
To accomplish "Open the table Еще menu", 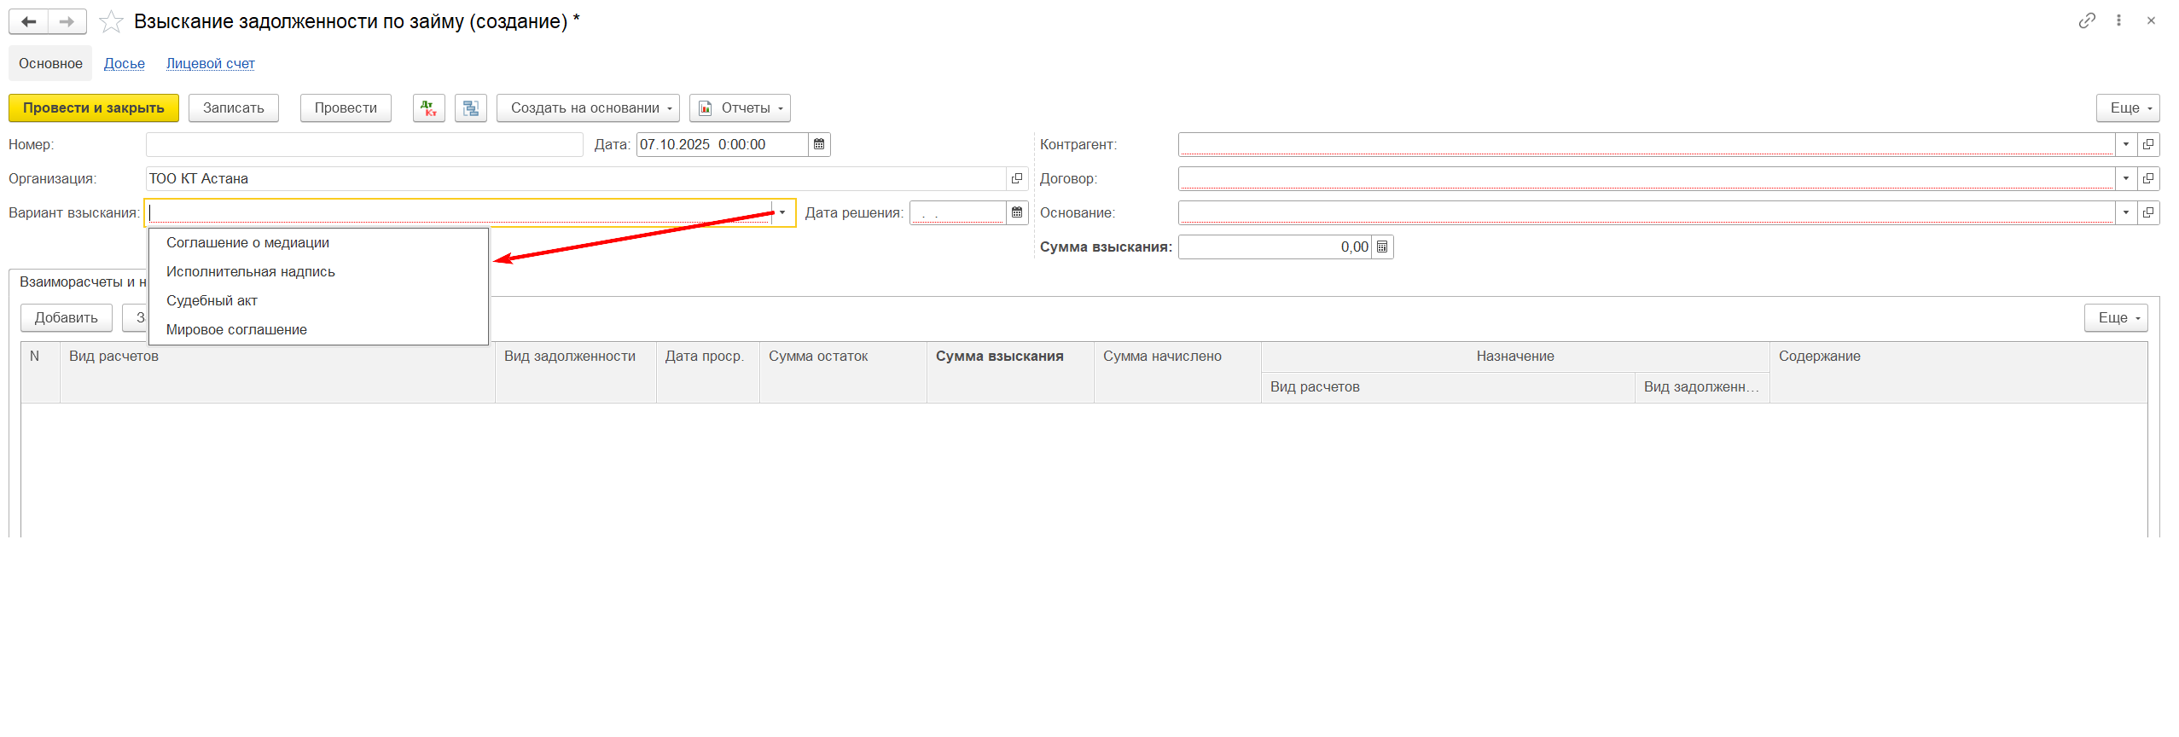I will pos(2116,318).
